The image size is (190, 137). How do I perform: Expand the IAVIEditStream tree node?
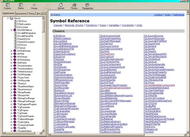tap(11, 51)
